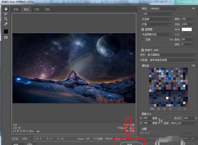
Task: Click the delete color trash icon
Action: [x=185, y=109]
